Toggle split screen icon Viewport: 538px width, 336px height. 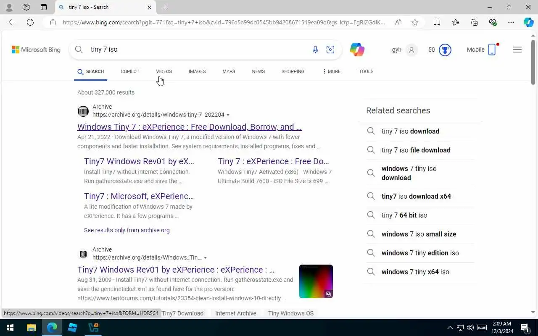point(437,22)
